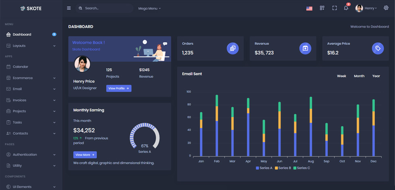Viewport: 395px width, 190px height.
Task: Click the Henry Price name text
Action: (x=84, y=81)
